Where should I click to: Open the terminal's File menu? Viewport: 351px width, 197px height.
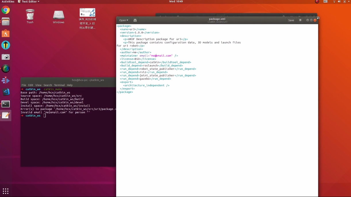coord(24,85)
